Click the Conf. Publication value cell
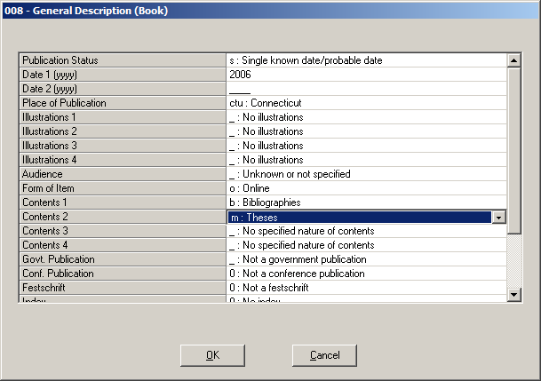 click(364, 274)
